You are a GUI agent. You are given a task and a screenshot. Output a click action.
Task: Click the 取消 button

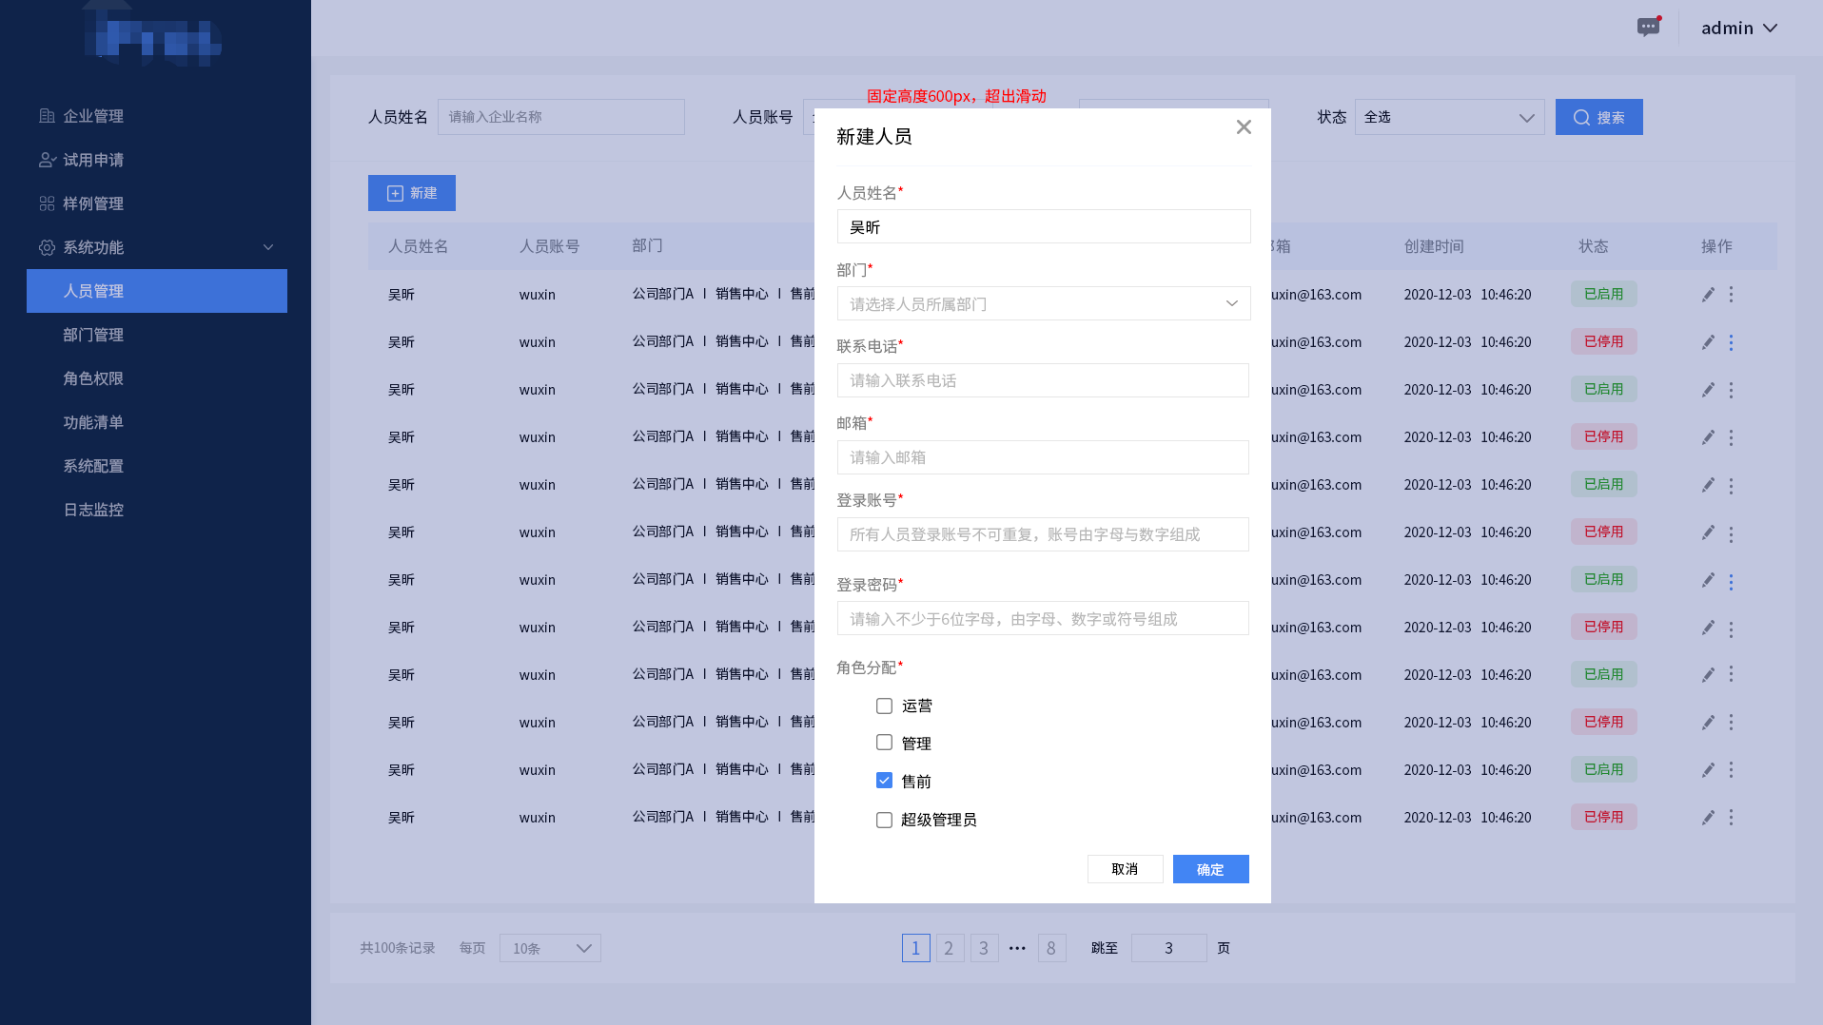(1125, 869)
